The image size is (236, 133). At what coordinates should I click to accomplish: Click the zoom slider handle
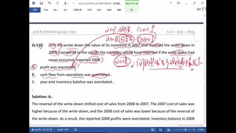[185, 130]
